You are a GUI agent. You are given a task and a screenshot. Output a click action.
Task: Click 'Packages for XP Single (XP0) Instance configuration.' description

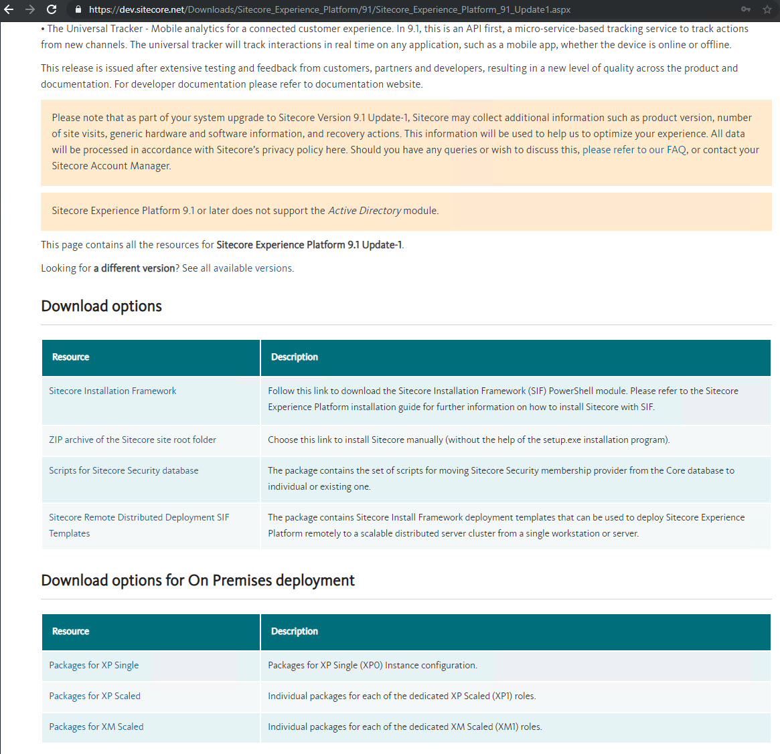point(372,665)
